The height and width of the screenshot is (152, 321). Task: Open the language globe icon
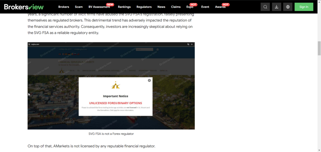click(x=288, y=7)
